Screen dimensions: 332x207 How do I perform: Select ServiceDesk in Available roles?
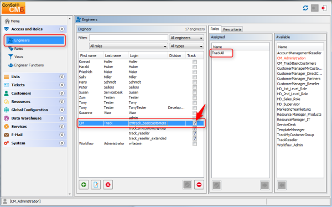tap(287, 125)
